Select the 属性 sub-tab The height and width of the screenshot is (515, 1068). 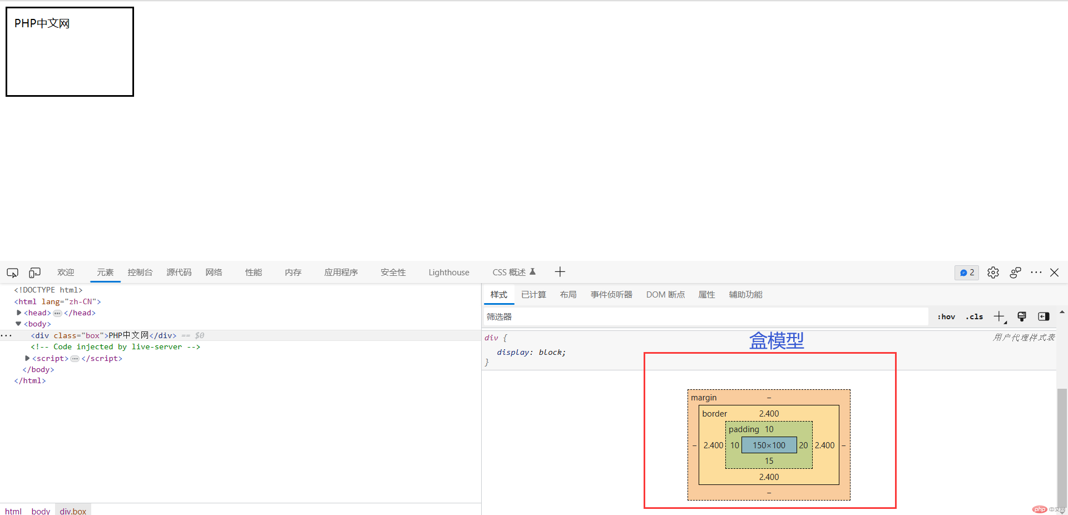[707, 295]
